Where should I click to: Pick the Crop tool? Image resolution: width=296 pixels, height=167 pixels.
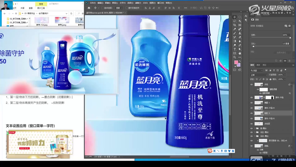coord(234,25)
